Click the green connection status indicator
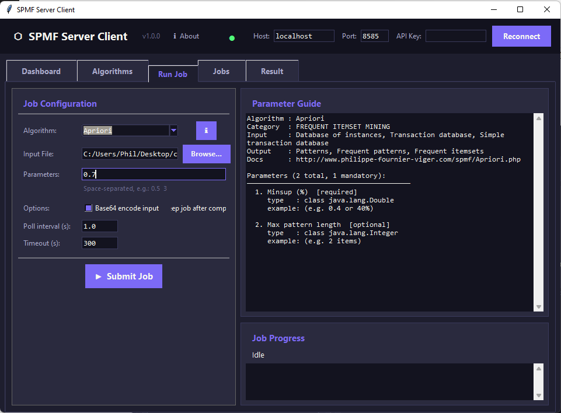 tap(232, 38)
